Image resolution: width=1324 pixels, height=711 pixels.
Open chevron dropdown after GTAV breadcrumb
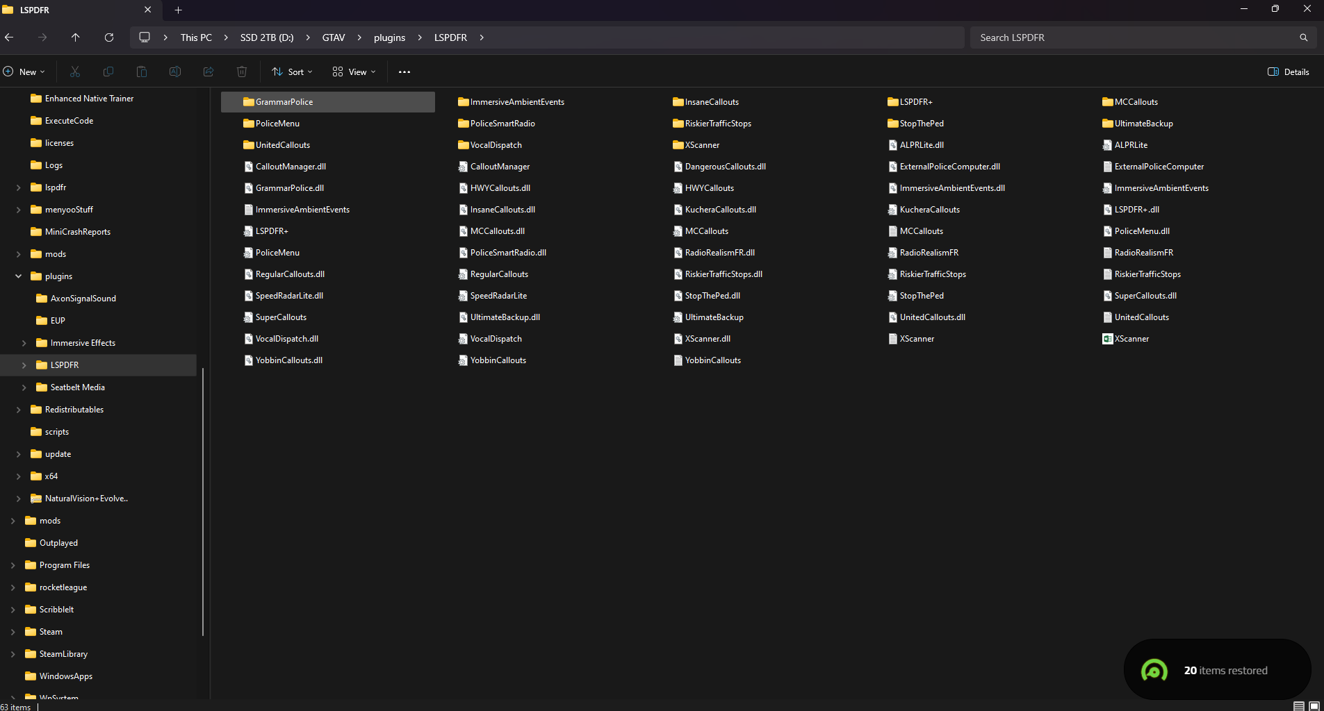[x=359, y=37]
